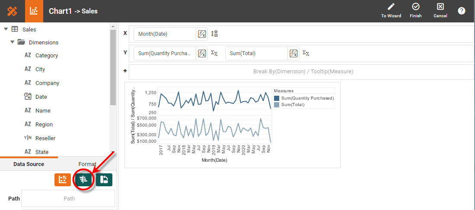Open formula editor for Sum(Total)
This screenshot has width=475, height=210.
click(293, 53)
